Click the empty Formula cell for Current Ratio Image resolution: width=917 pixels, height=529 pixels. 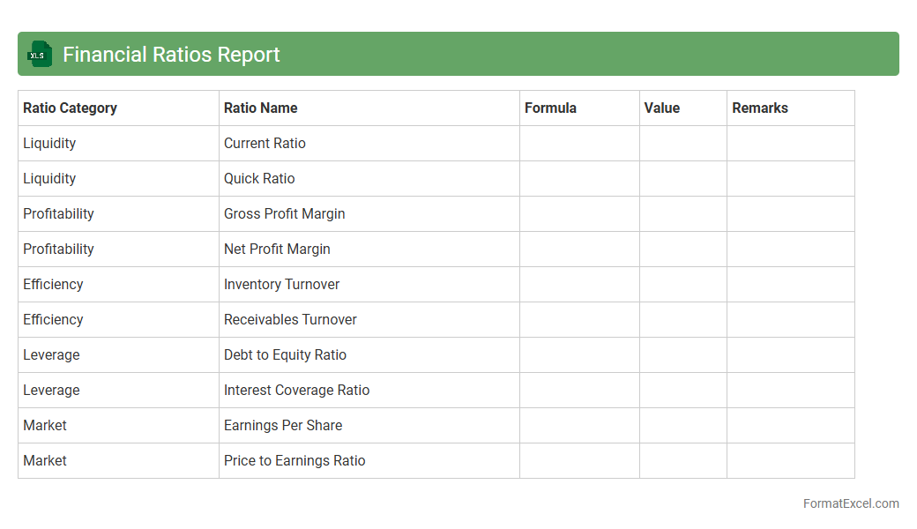click(579, 143)
